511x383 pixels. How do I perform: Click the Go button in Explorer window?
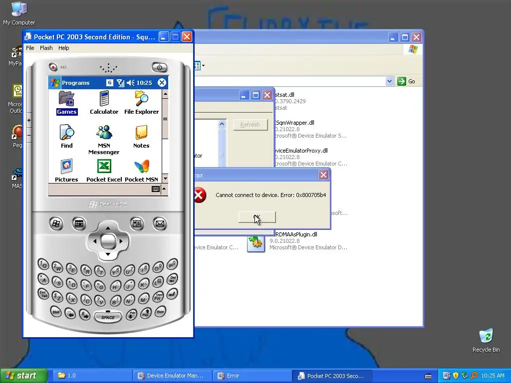pyautogui.click(x=406, y=81)
